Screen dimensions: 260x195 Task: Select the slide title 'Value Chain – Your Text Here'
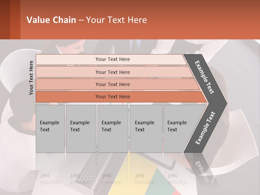87,20
